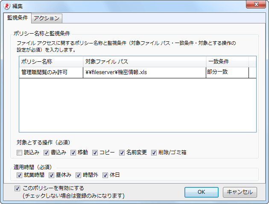Click the 管理職閲覧のみ許可 policy name cell

click(x=51, y=72)
